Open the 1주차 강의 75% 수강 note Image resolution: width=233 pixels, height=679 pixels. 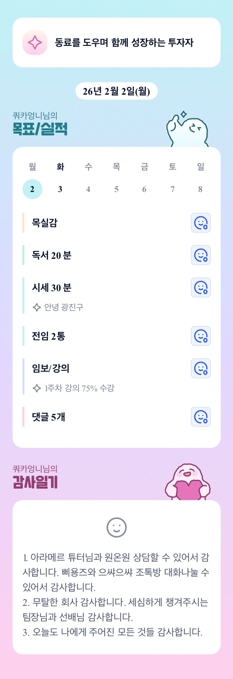79,388
